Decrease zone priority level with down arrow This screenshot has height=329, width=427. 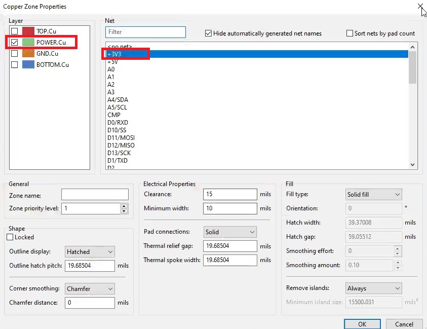(124, 211)
